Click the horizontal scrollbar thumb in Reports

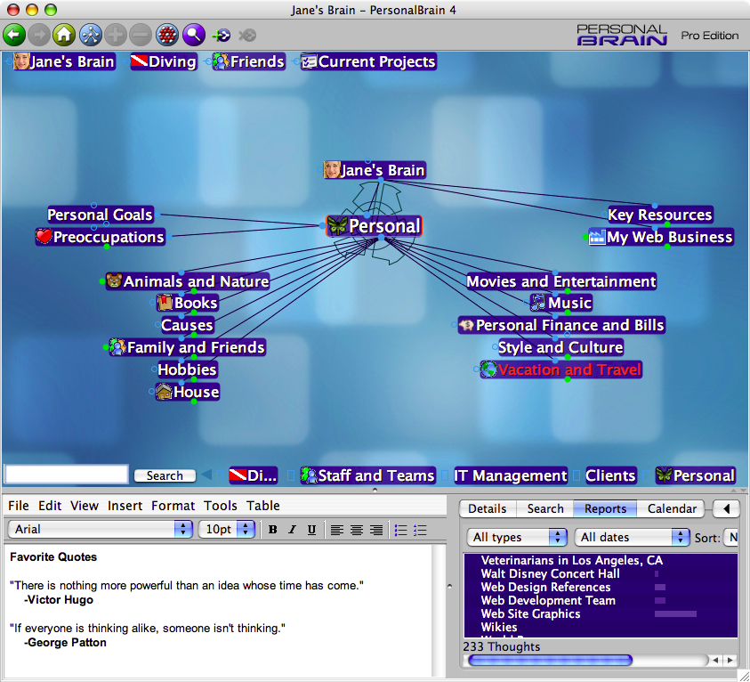tap(550, 661)
